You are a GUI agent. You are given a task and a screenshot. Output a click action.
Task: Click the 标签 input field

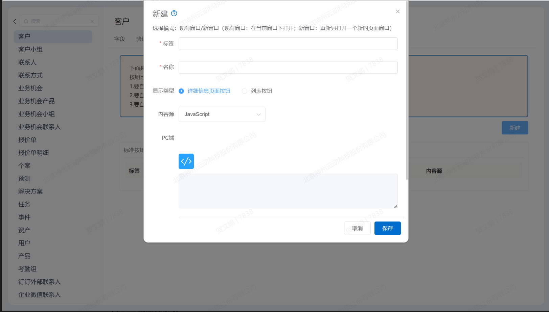[288, 44]
